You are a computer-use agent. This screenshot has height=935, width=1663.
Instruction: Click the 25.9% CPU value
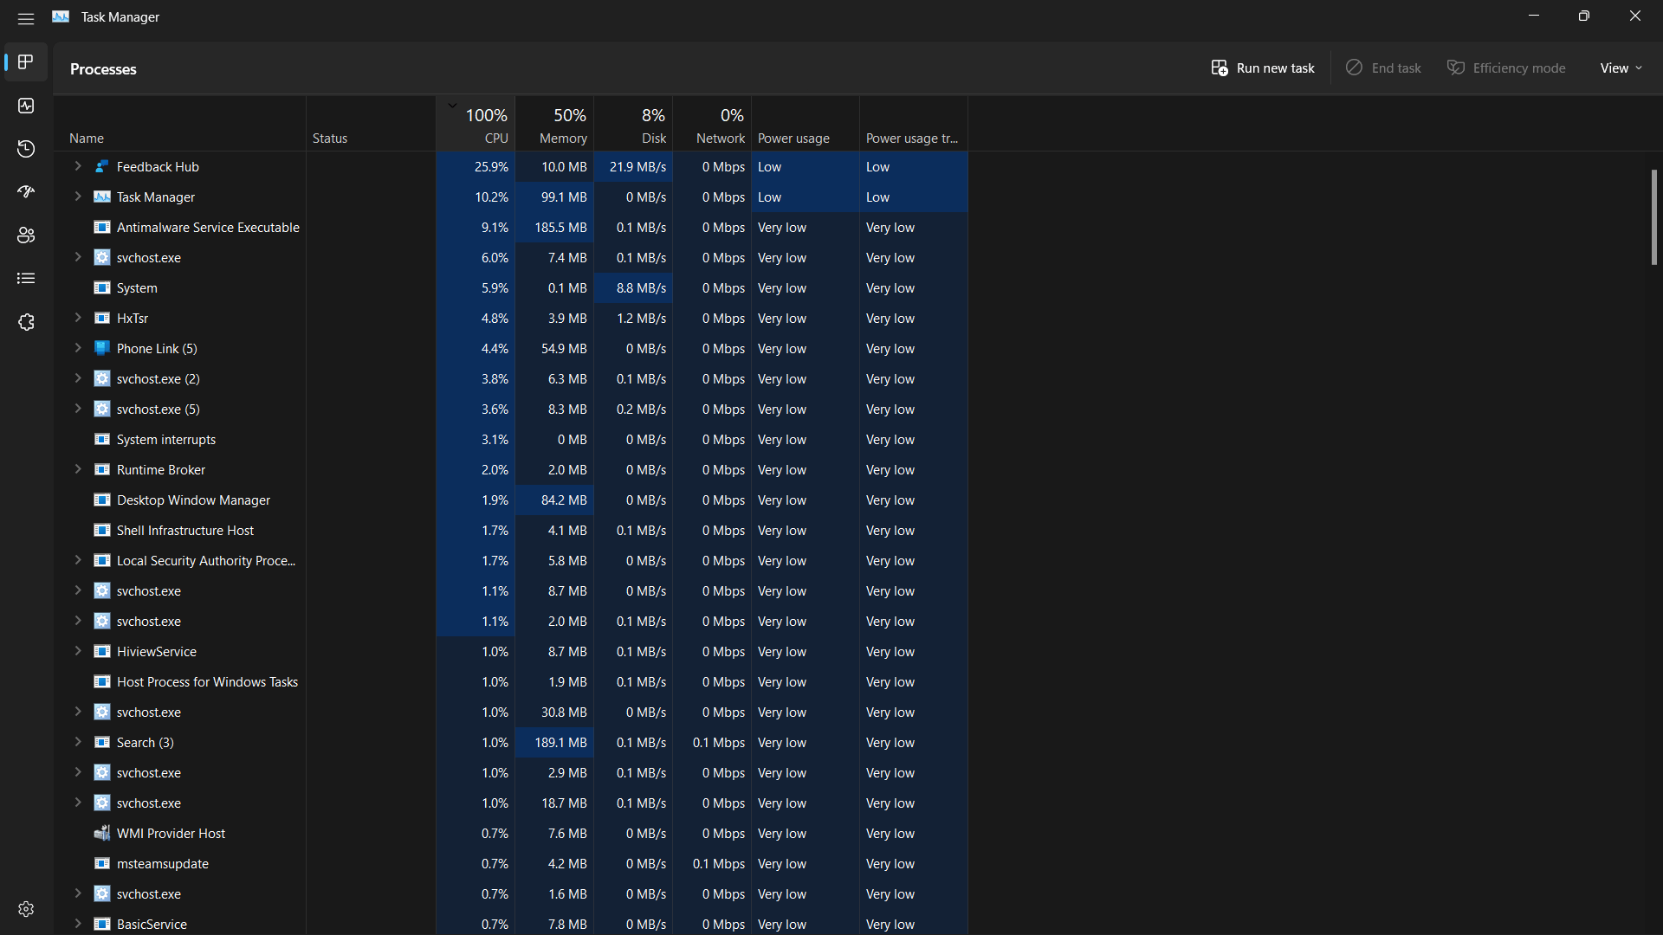tap(476, 166)
